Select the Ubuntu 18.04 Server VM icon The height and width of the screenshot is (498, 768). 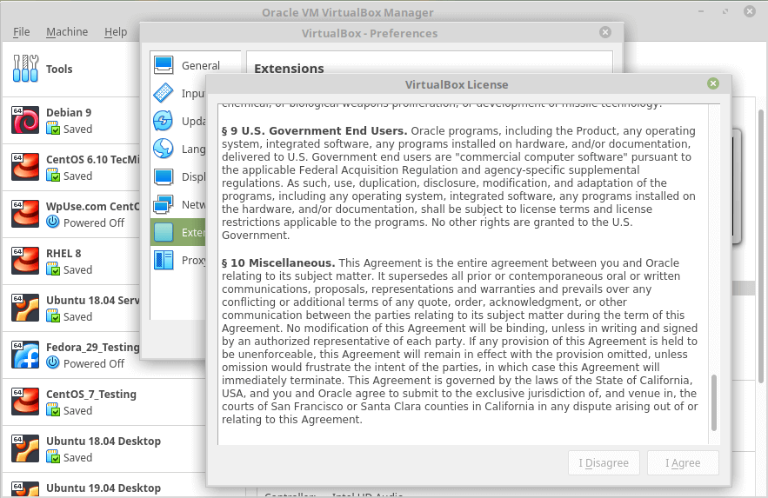(25, 308)
